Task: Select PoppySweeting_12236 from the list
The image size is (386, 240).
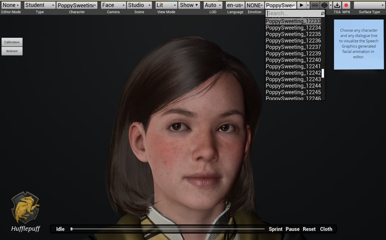Action: tap(293, 41)
